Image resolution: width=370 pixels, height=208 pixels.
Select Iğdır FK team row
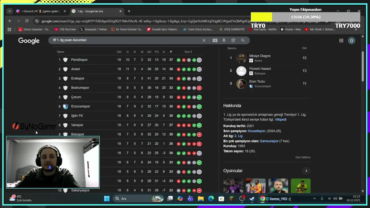point(129,116)
